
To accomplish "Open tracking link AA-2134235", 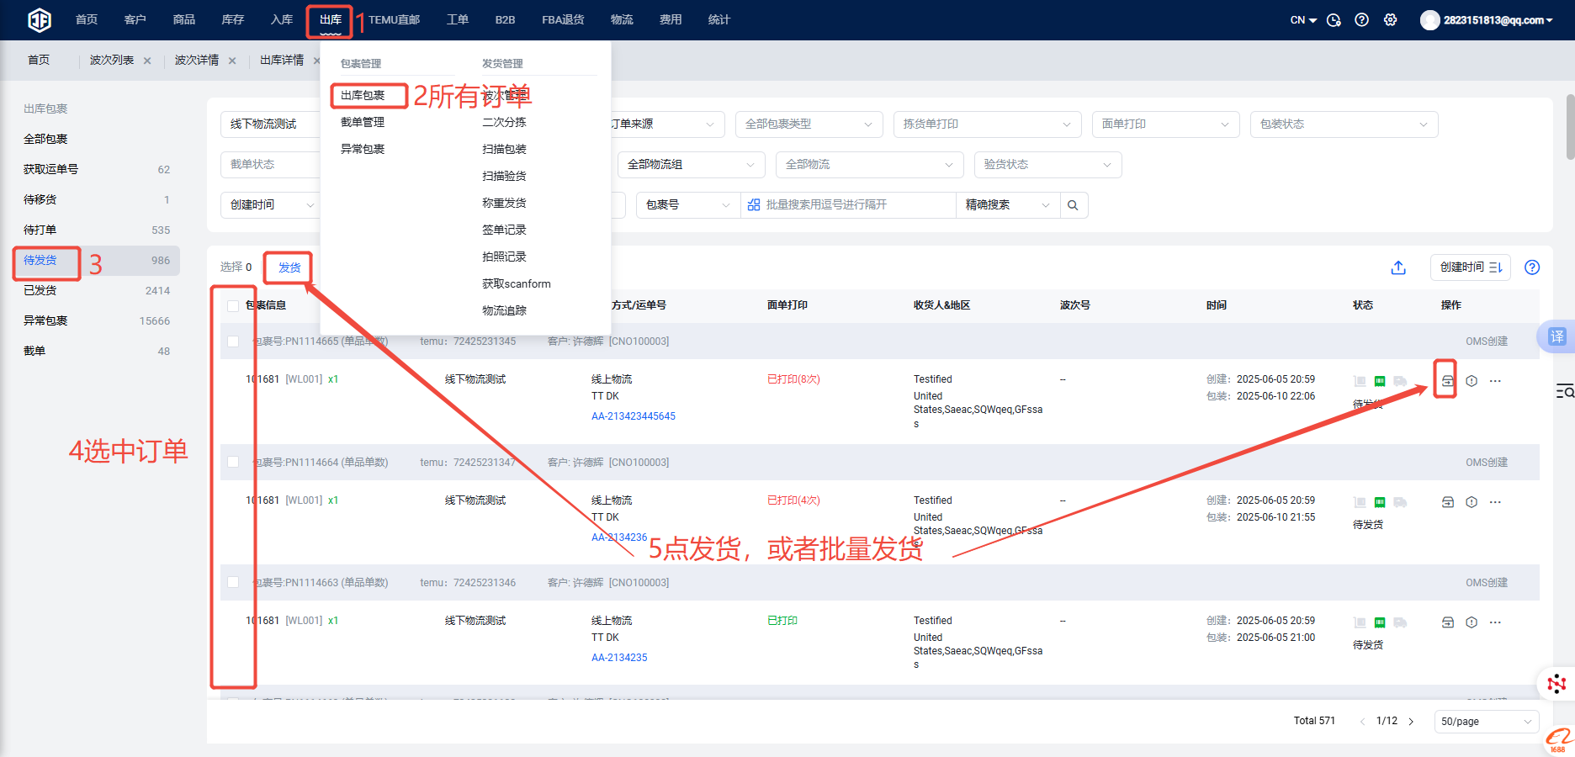I will (619, 658).
